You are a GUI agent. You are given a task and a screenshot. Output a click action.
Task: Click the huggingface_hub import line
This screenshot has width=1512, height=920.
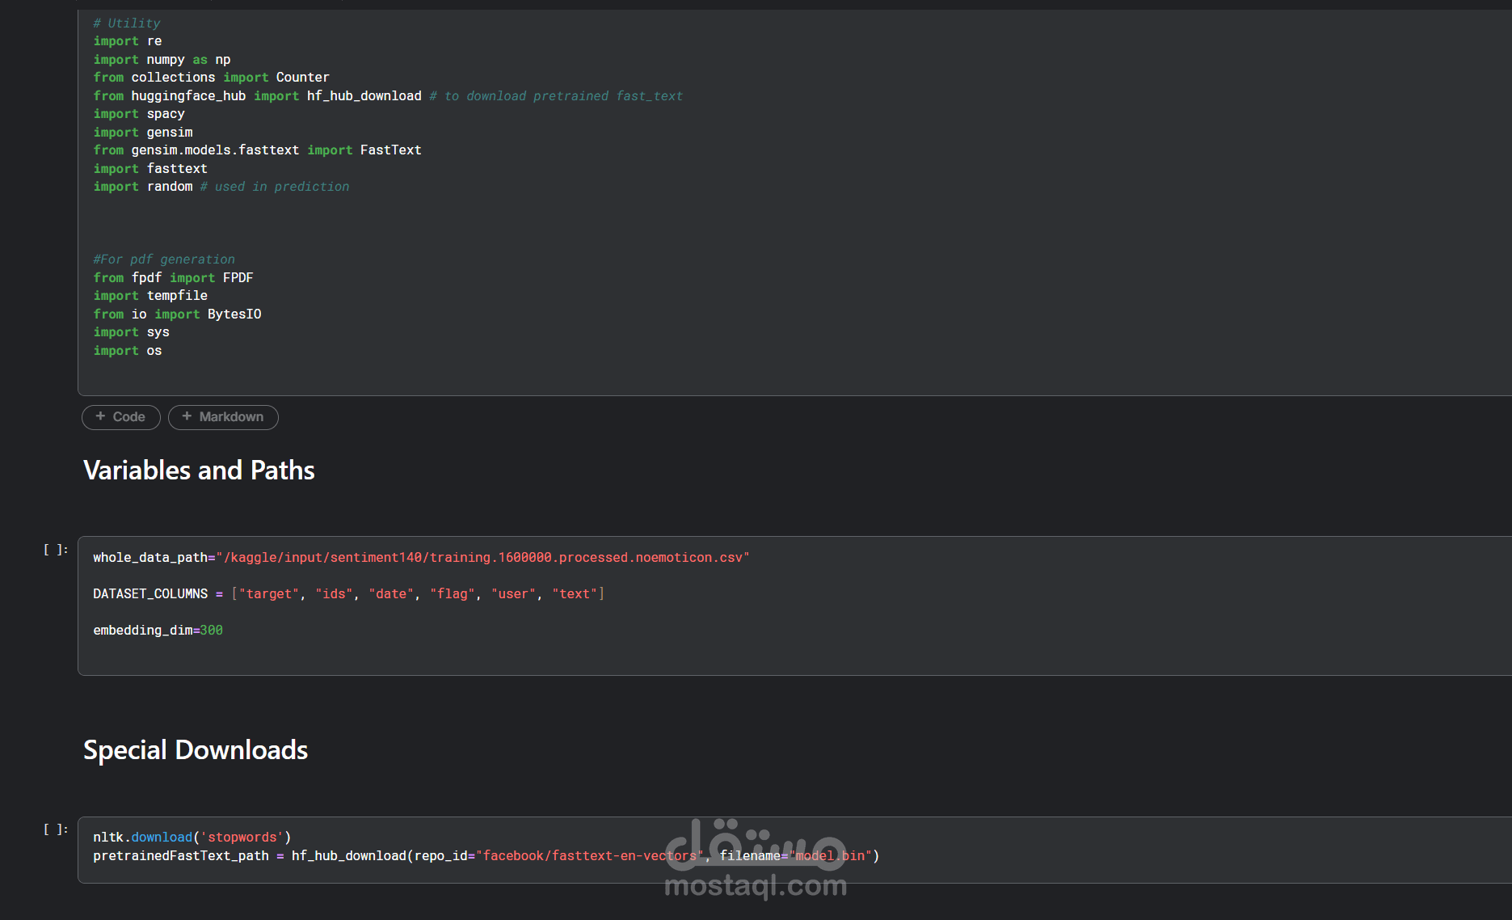click(388, 96)
